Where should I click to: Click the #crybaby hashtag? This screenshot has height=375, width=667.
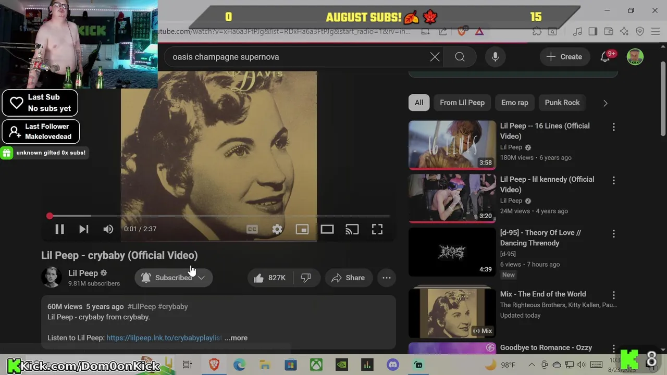pyautogui.click(x=173, y=306)
